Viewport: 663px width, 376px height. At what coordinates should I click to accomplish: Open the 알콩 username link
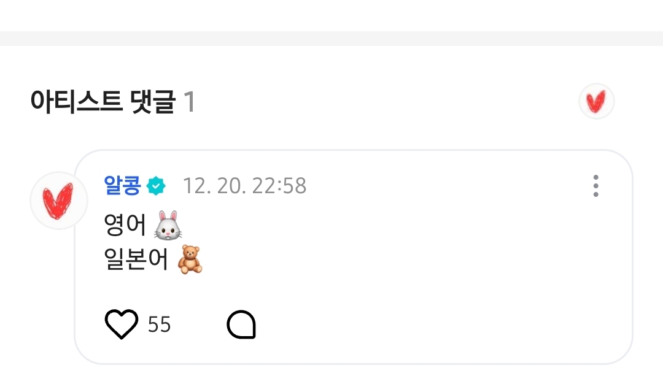click(x=122, y=185)
